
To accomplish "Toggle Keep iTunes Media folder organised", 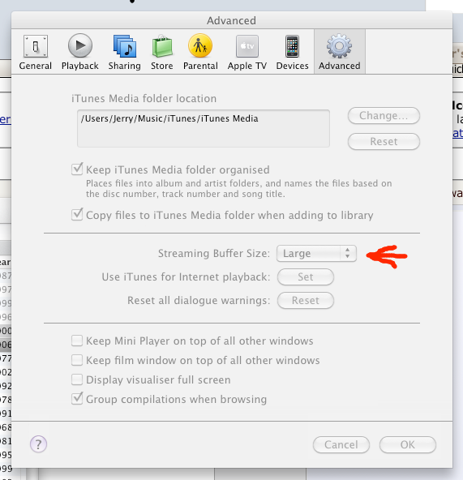I will coord(77,169).
